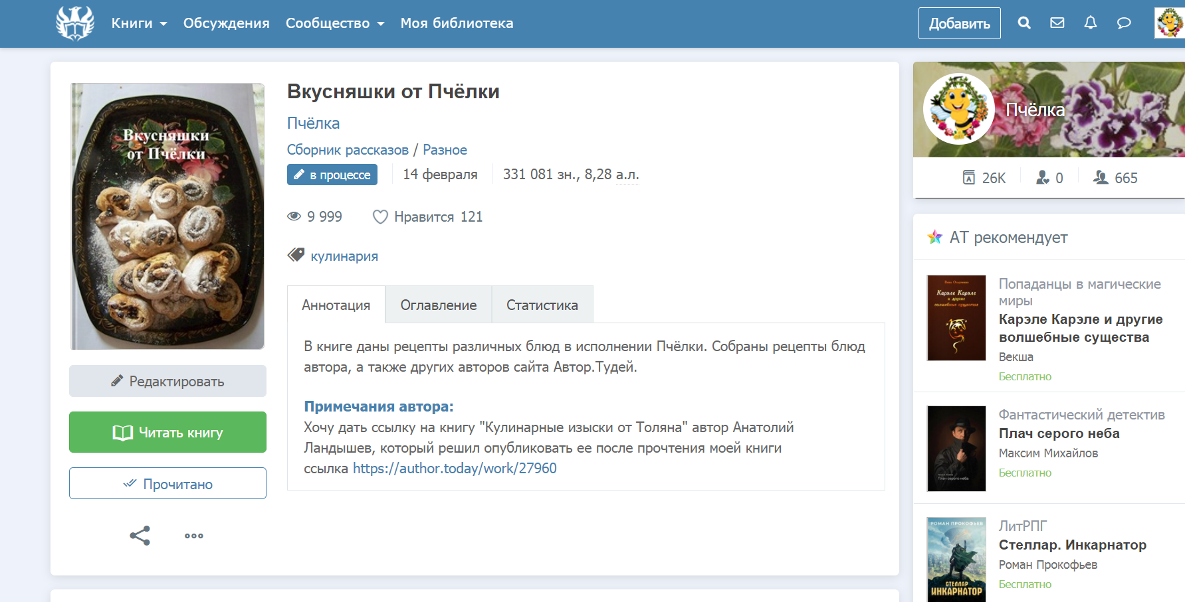Open the search magnifier icon
The height and width of the screenshot is (602, 1185).
[x=1024, y=23]
